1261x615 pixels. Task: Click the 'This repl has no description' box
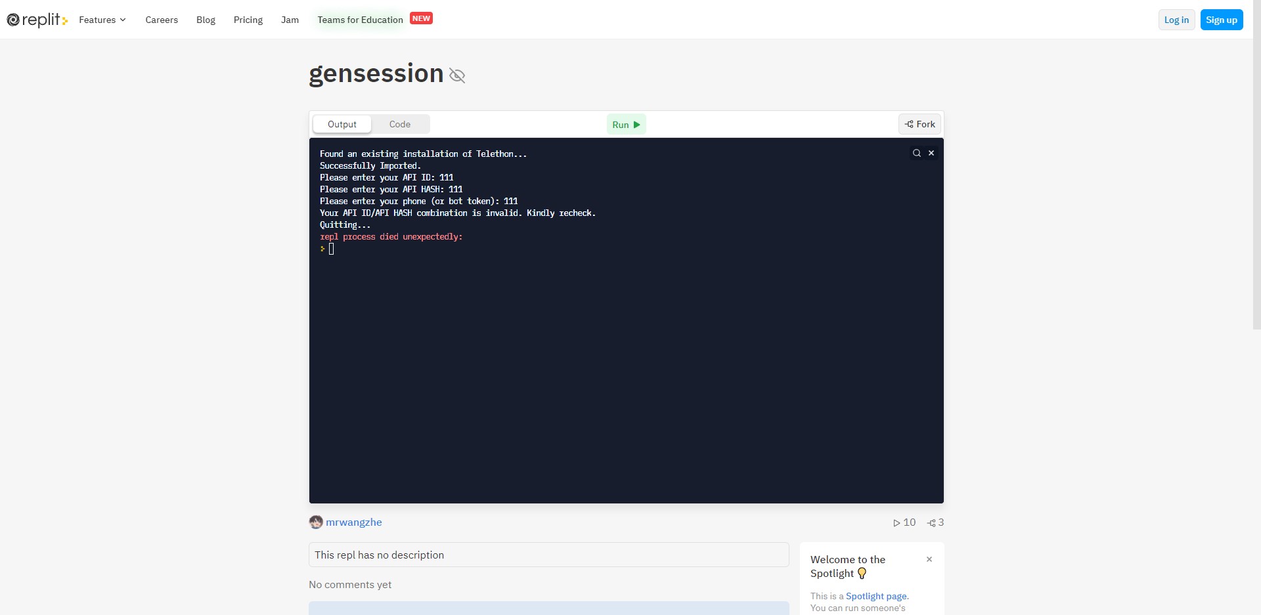coord(548,555)
